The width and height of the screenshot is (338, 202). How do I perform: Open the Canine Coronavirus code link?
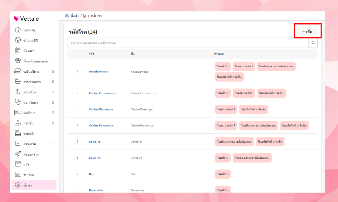click(102, 93)
